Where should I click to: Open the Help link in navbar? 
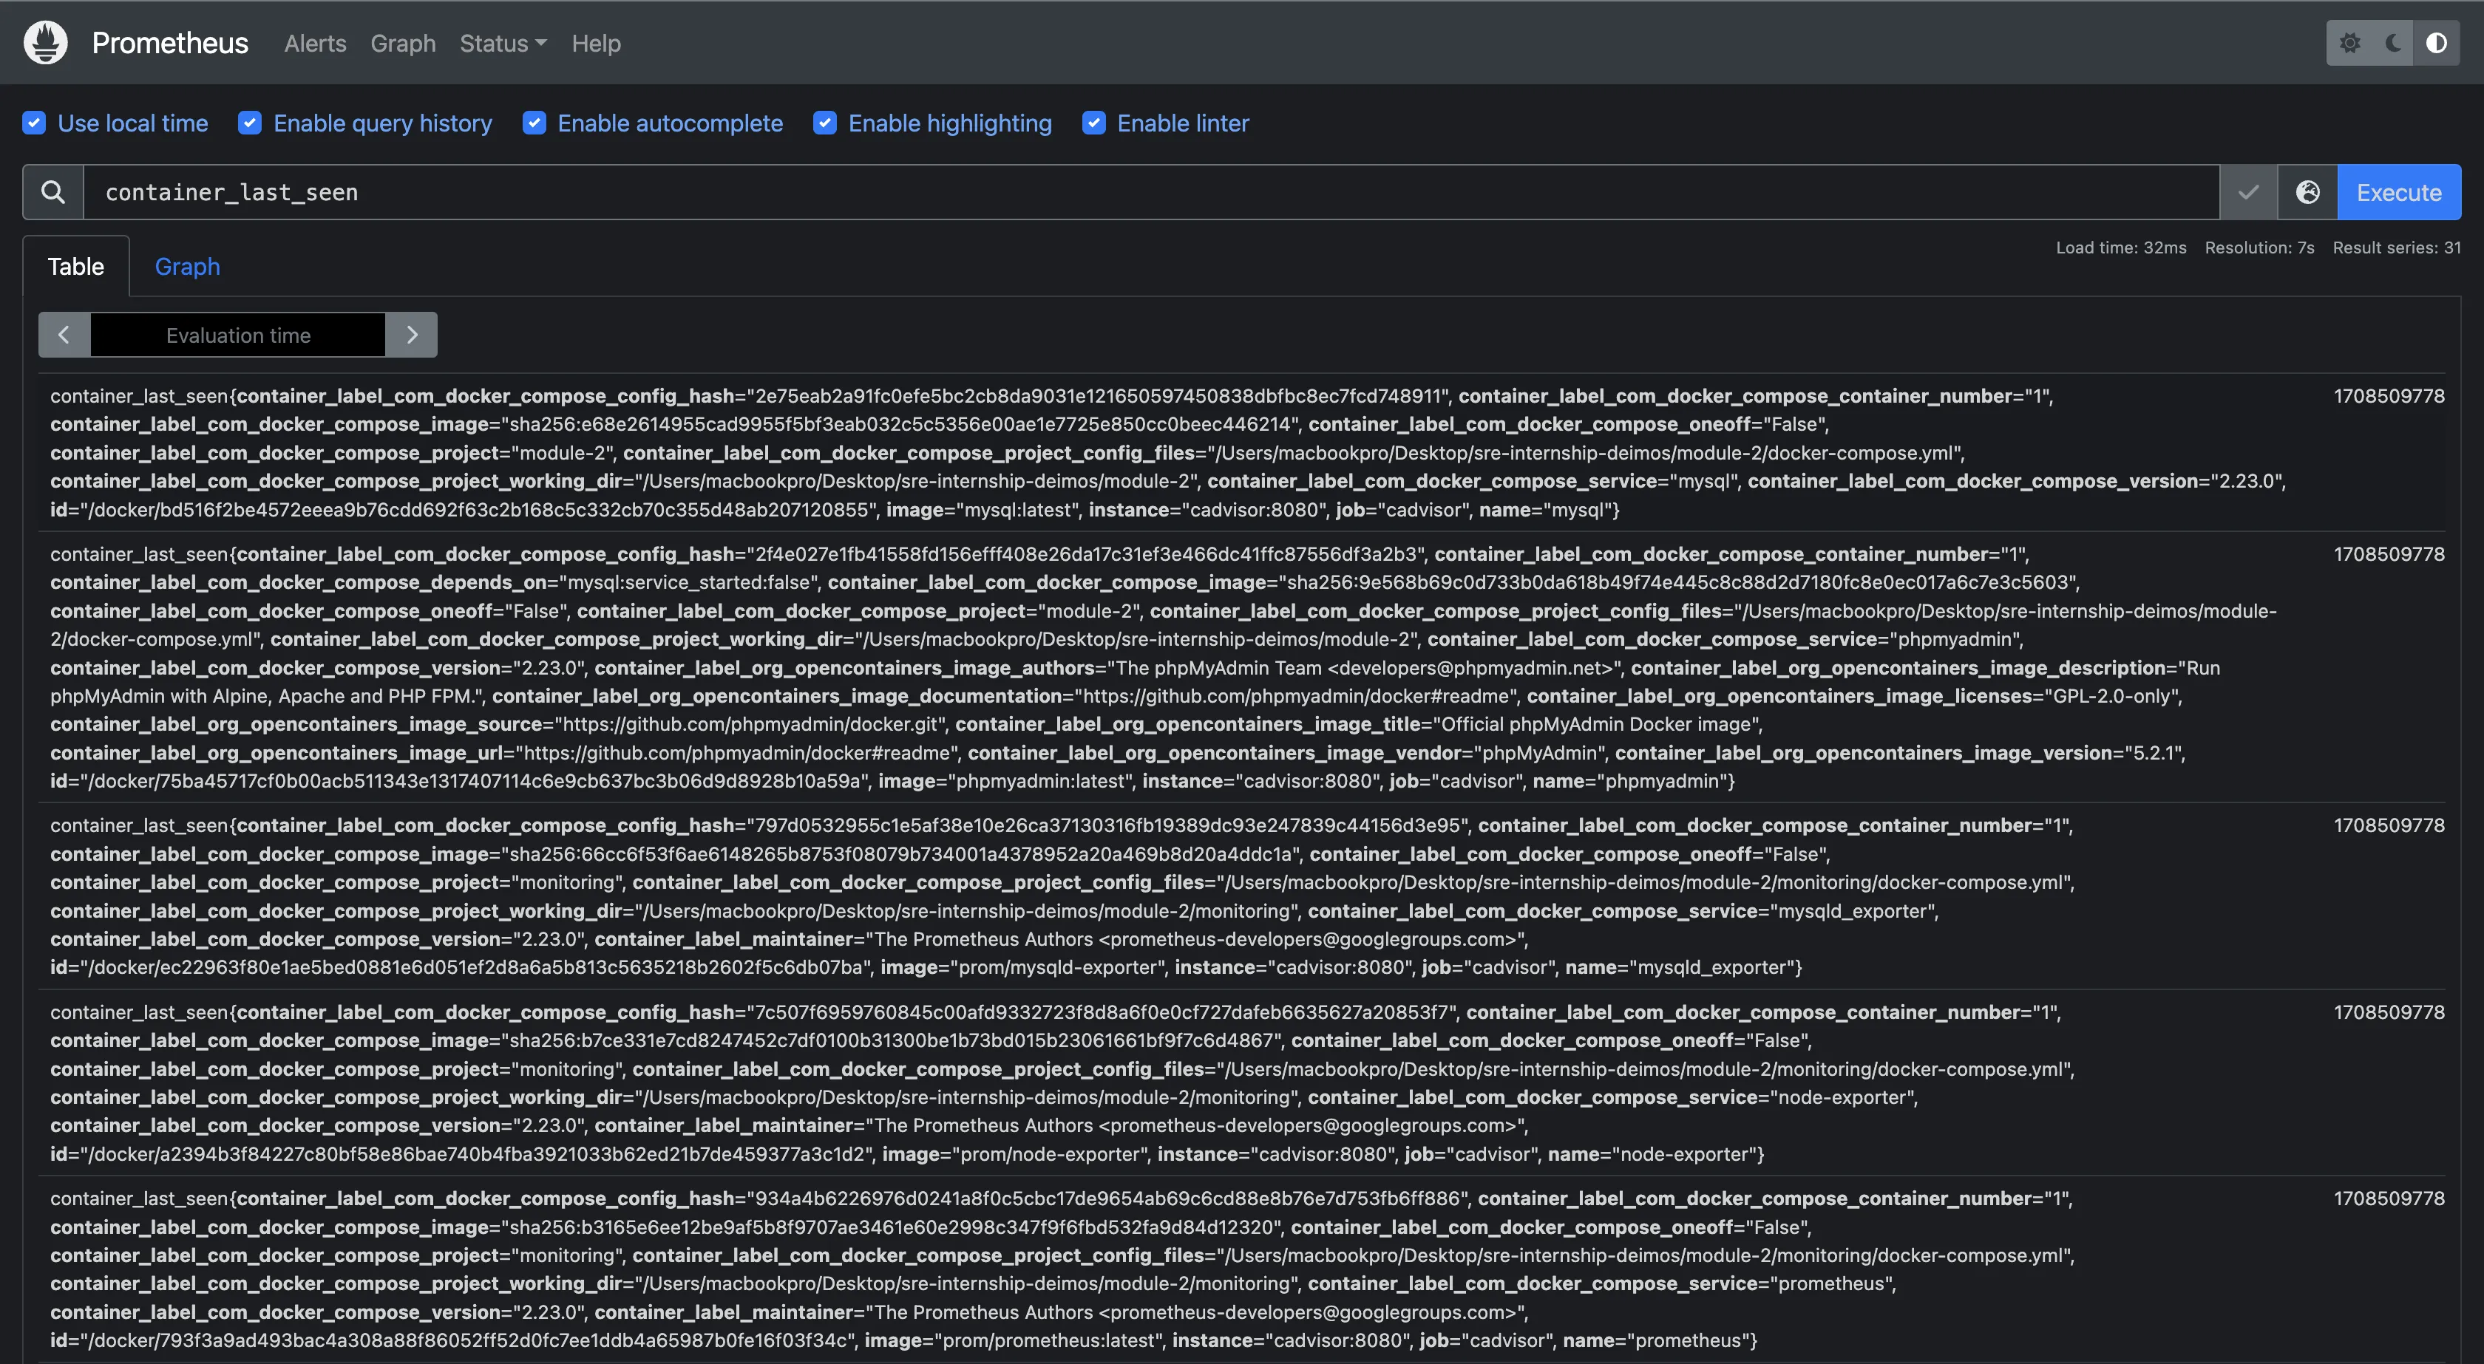596,44
